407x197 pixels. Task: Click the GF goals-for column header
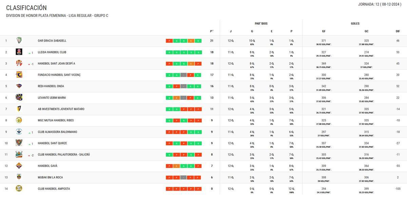(324, 31)
